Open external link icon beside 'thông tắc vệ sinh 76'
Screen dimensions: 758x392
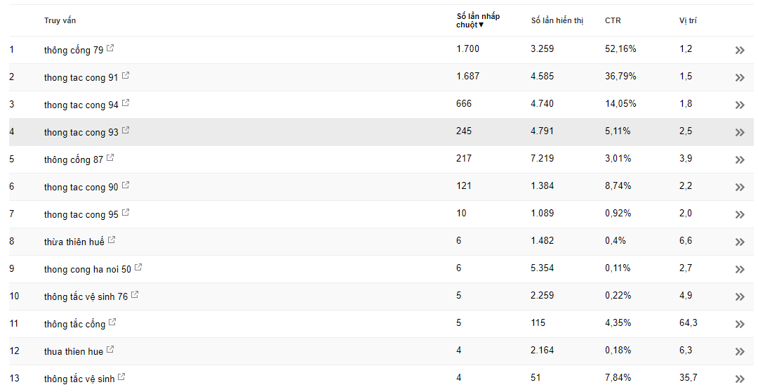click(x=135, y=294)
